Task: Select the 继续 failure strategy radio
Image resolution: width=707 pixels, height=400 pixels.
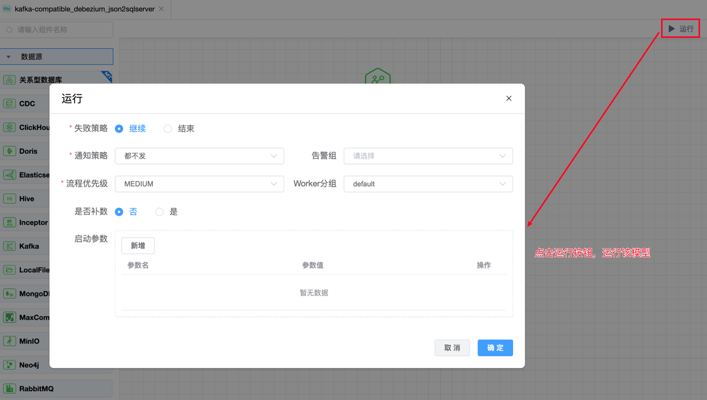Action: point(120,129)
